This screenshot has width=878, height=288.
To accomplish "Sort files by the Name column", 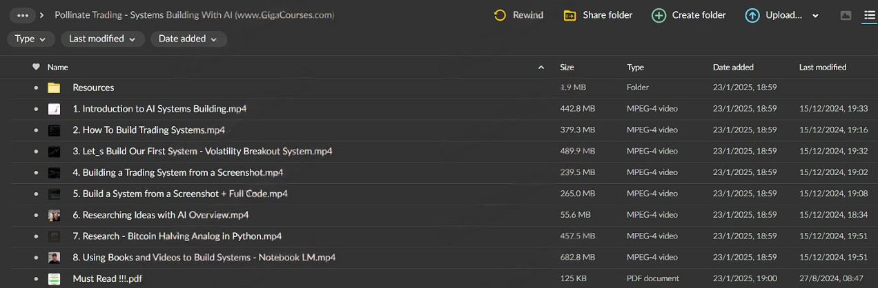I will (58, 67).
